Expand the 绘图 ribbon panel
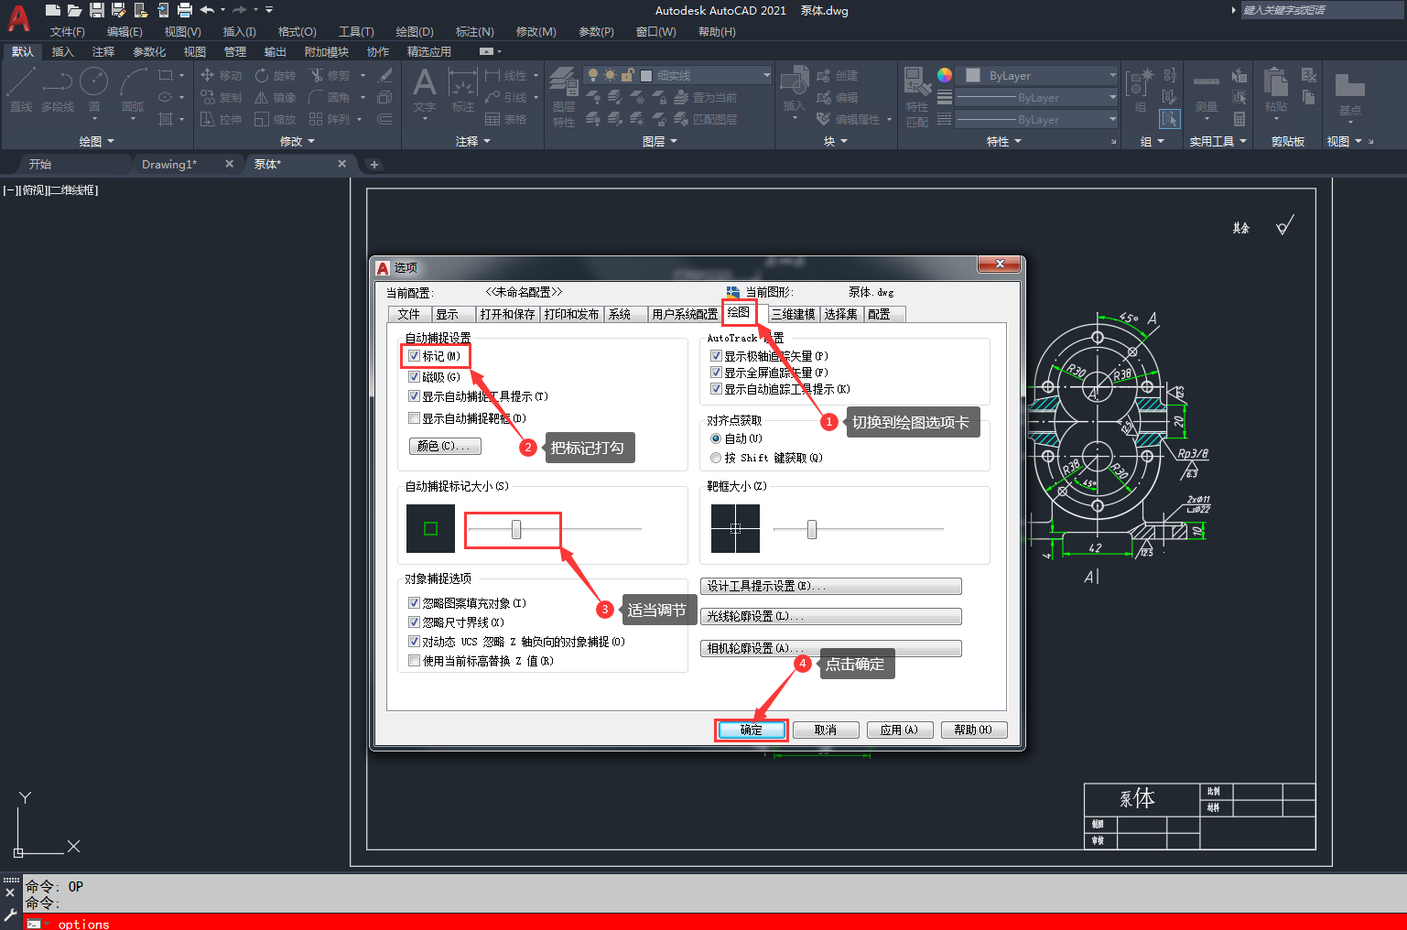 click(97, 141)
